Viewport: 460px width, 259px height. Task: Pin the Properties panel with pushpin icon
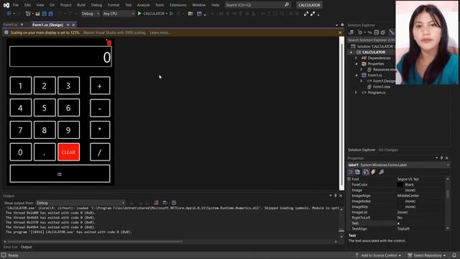441,158
